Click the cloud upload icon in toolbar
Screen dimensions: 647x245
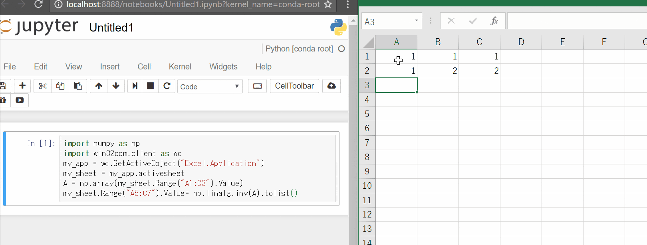[x=331, y=86]
